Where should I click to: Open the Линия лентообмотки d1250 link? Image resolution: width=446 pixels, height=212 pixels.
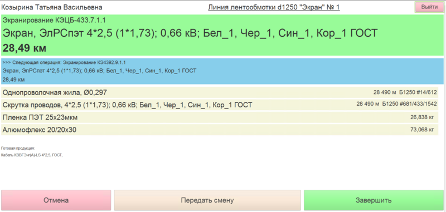pos(274,7)
